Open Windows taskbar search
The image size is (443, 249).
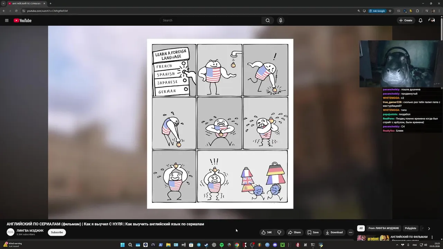[x=130, y=245]
